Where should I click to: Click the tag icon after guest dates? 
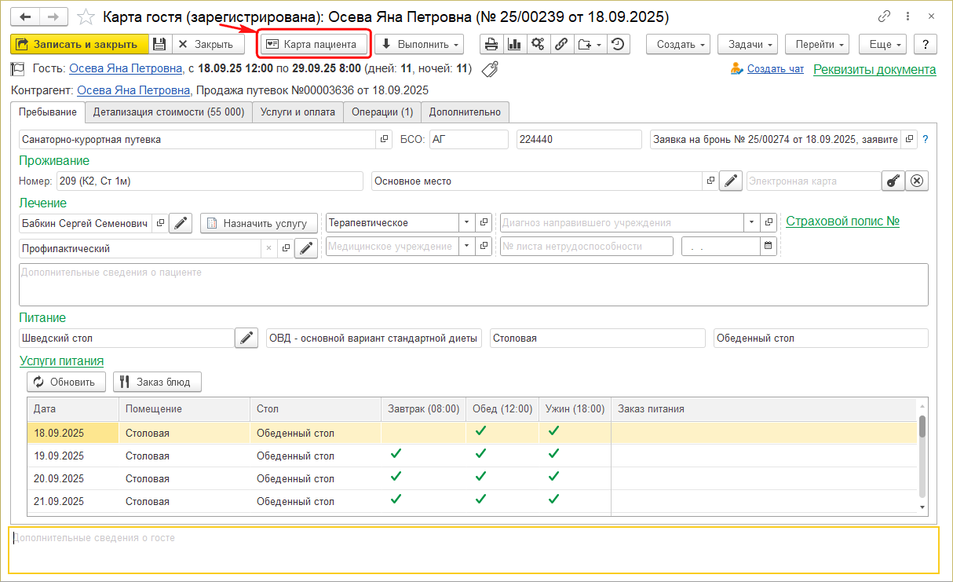click(x=490, y=69)
